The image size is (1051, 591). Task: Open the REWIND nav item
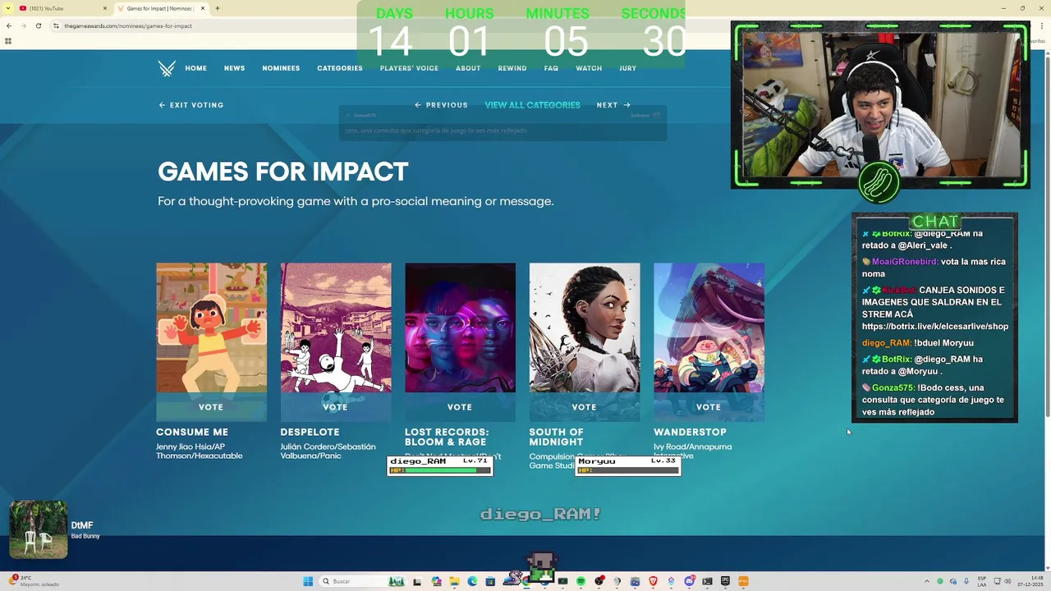[x=512, y=68]
